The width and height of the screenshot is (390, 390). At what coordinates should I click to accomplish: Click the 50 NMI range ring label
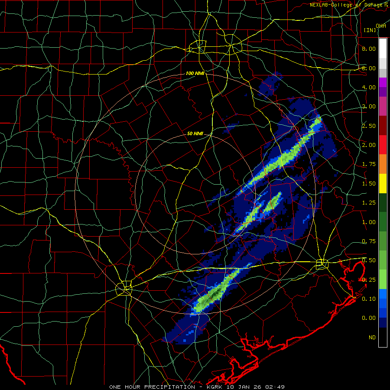click(195, 133)
